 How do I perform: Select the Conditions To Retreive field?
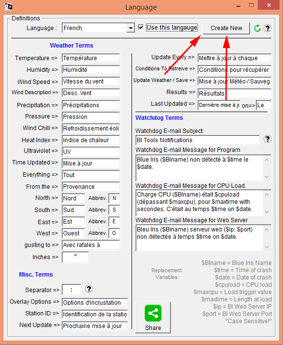click(234, 70)
